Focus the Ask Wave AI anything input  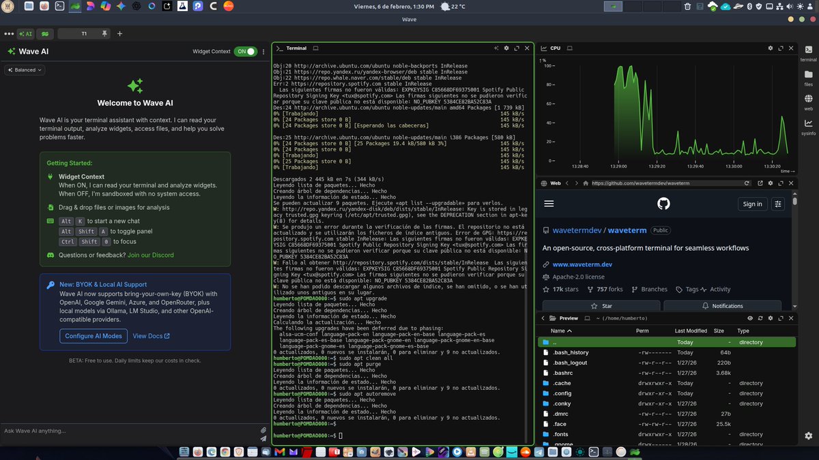pyautogui.click(x=130, y=431)
